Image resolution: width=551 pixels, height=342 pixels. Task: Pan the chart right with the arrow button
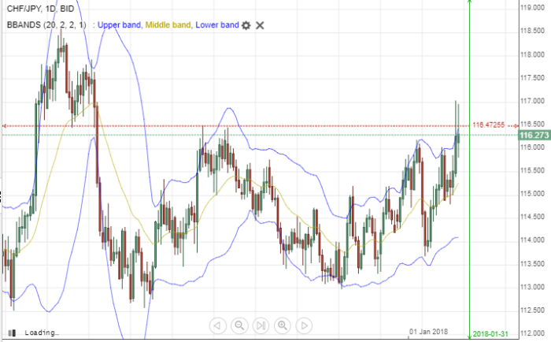pyautogui.click(x=305, y=325)
